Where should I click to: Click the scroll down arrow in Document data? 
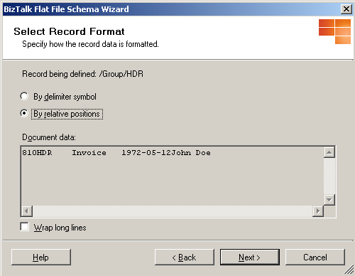[329, 200]
